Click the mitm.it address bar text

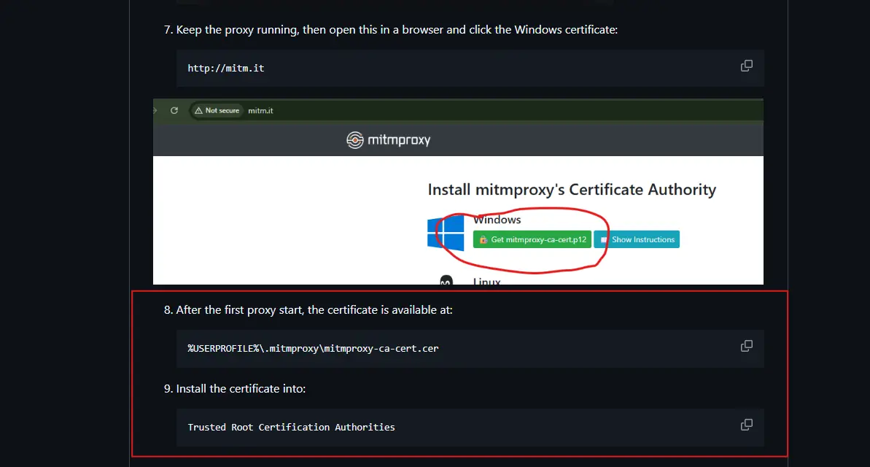[x=260, y=110]
